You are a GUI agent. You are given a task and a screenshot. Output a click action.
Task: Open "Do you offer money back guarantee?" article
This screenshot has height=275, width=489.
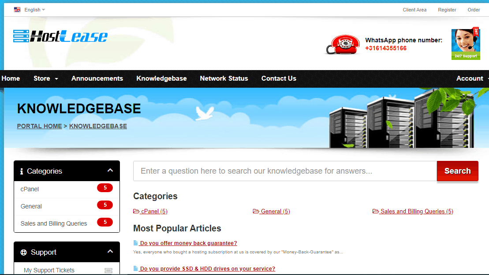(188, 243)
